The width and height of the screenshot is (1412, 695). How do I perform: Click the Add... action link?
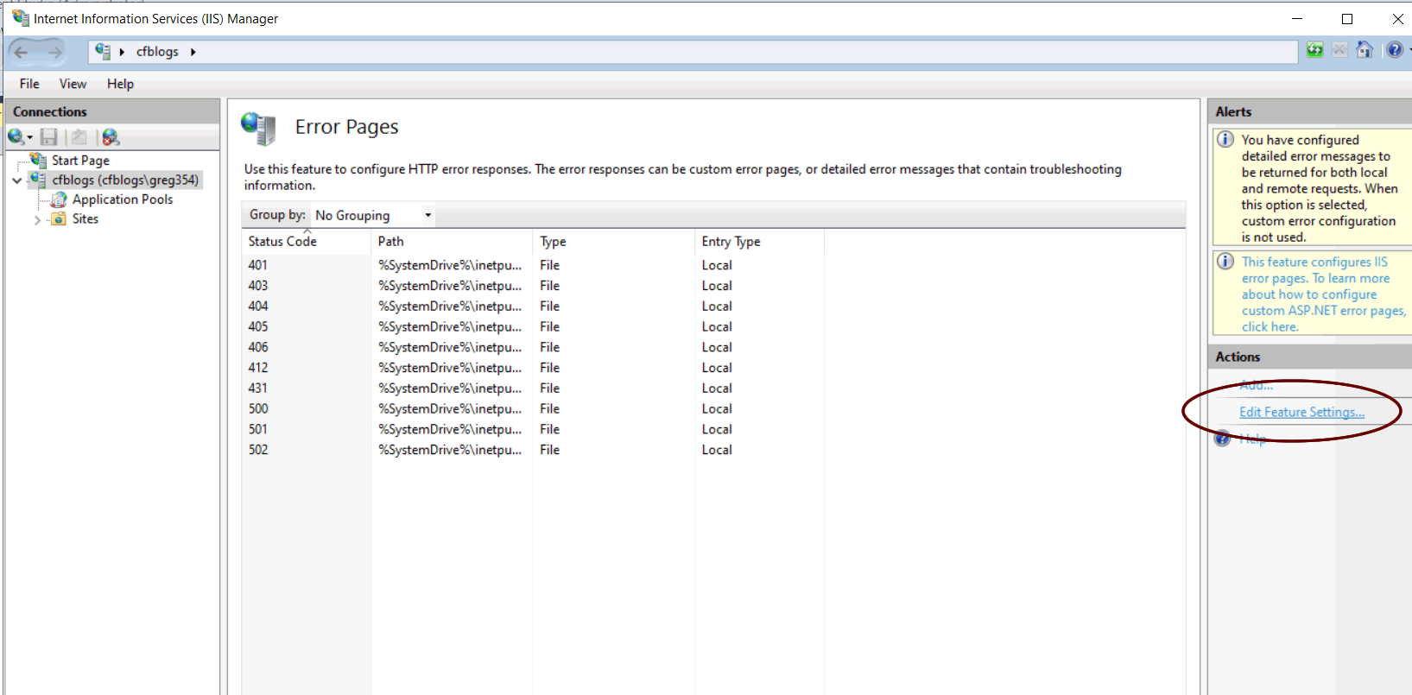pos(1257,385)
